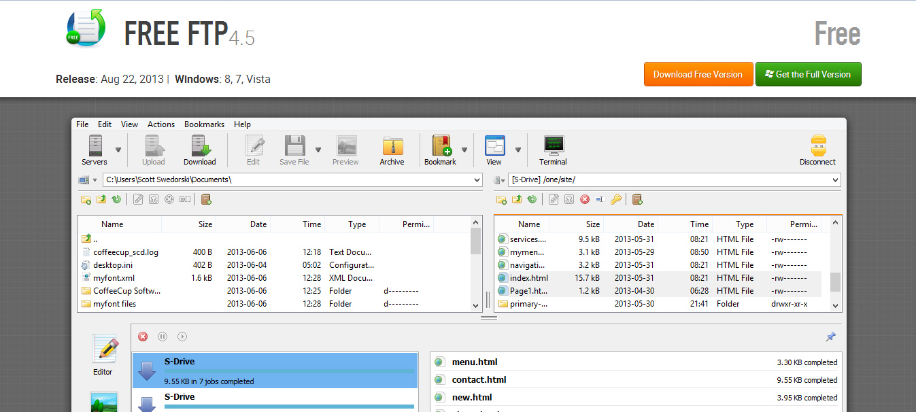The height and width of the screenshot is (412, 916).
Task: Sort local pane by Date column
Action: click(258, 224)
